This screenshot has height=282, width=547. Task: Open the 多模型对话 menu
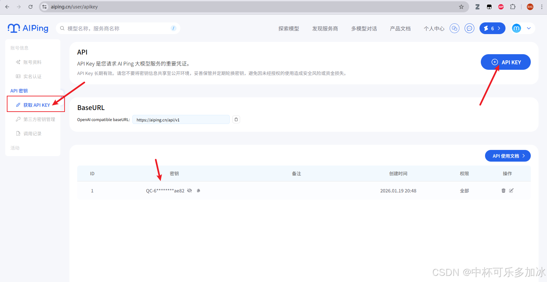pos(364,29)
